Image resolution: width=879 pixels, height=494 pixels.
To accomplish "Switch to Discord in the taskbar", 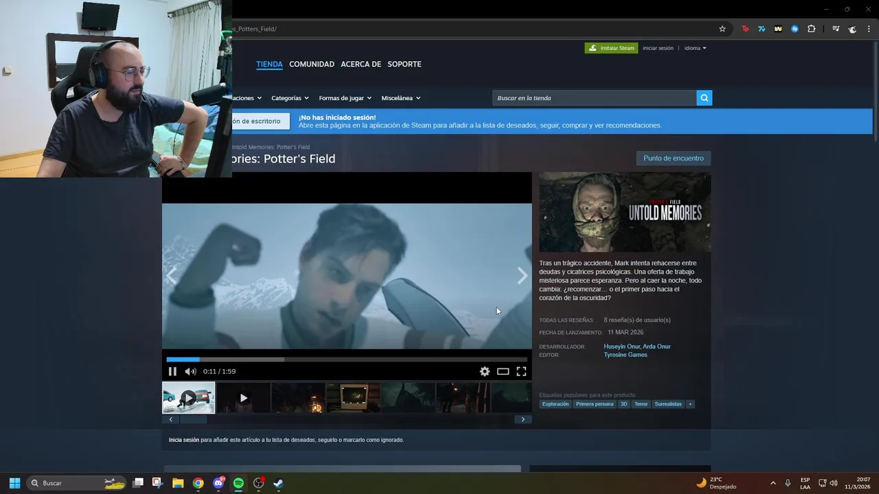I will point(218,483).
